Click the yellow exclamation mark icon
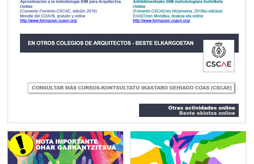The height and width of the screenshot is (164, 254). coord(21,145)
